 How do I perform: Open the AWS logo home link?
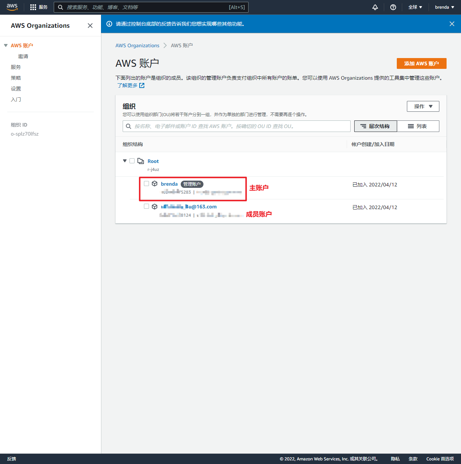[12, 7]
